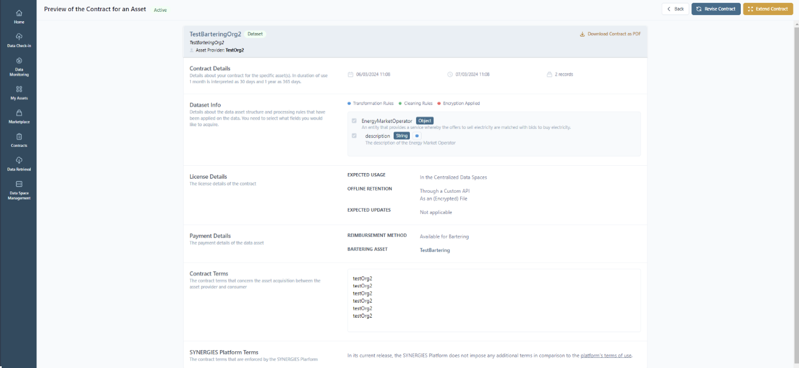Click the Back button
799x368 pixels.
[x=675, y=9]
